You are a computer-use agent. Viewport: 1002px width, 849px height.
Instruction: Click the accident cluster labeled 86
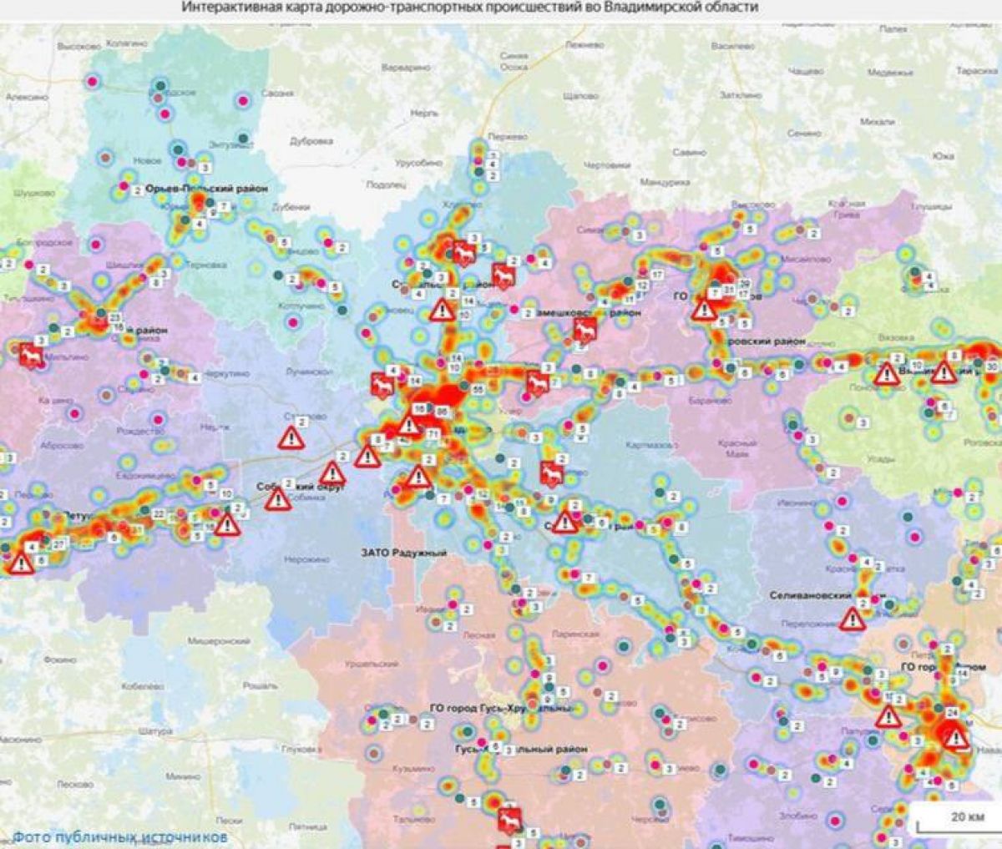(442, 412)
